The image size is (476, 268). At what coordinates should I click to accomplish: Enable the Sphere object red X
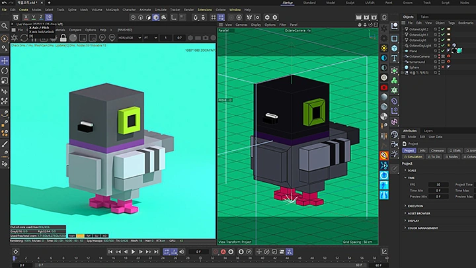coord(443,67)
